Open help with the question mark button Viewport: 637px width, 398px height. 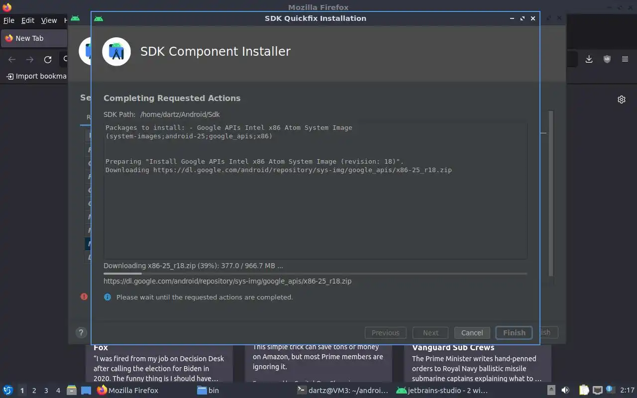[81, 333]
